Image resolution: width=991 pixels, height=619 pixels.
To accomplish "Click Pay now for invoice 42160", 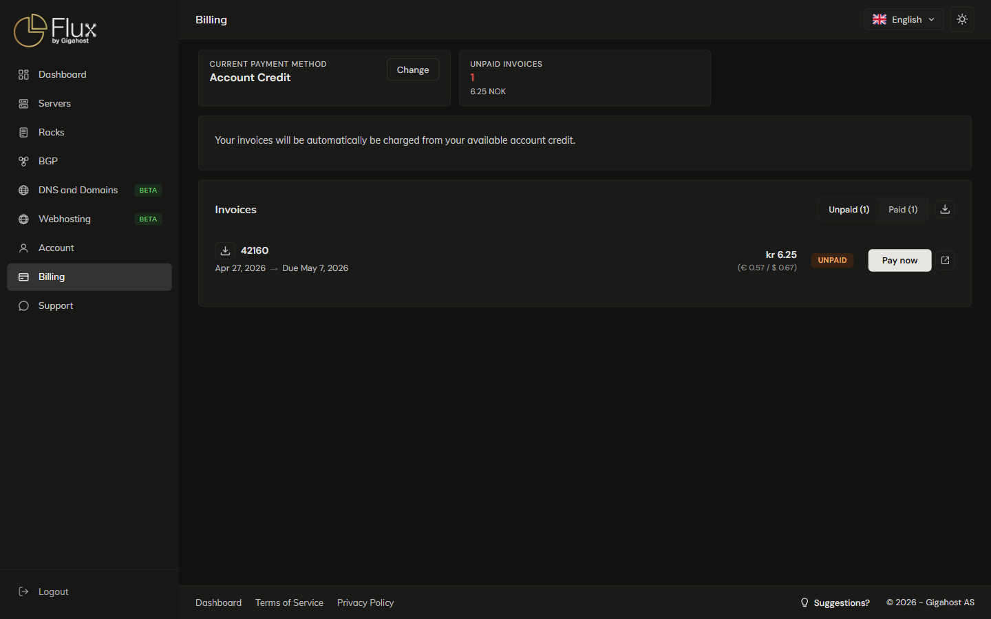I will pyautogui.click(x=899, y=260).
